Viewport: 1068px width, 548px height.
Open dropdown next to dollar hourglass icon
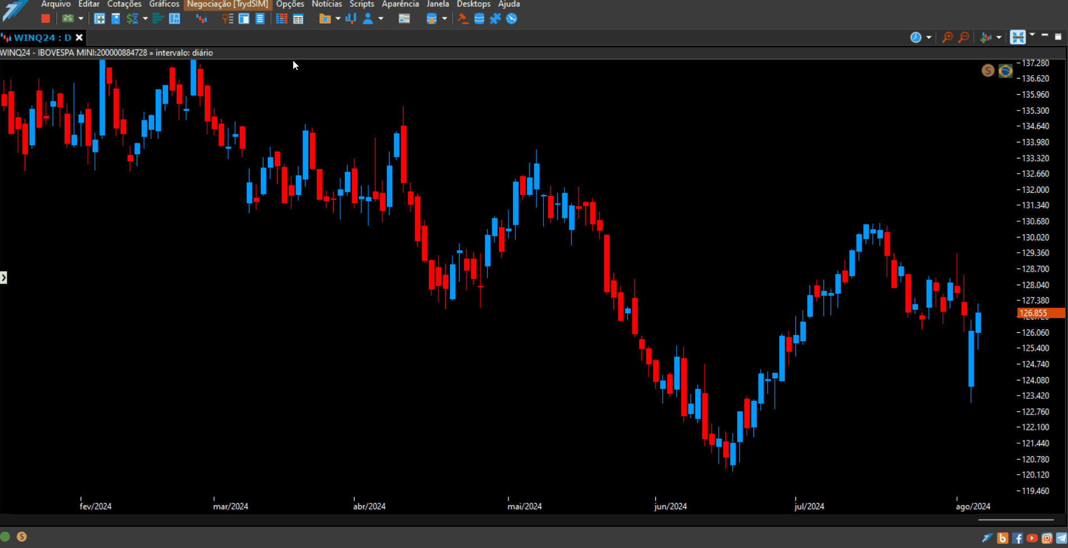145,18
